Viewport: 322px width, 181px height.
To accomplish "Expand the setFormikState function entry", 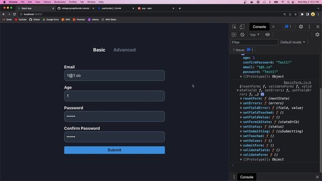I will pos(241,122).
